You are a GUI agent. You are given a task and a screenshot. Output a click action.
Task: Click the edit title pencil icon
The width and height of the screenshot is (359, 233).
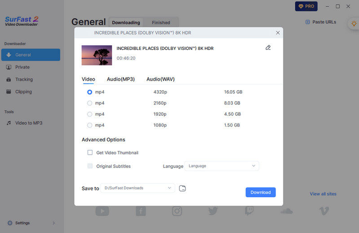tap(268, 48)
